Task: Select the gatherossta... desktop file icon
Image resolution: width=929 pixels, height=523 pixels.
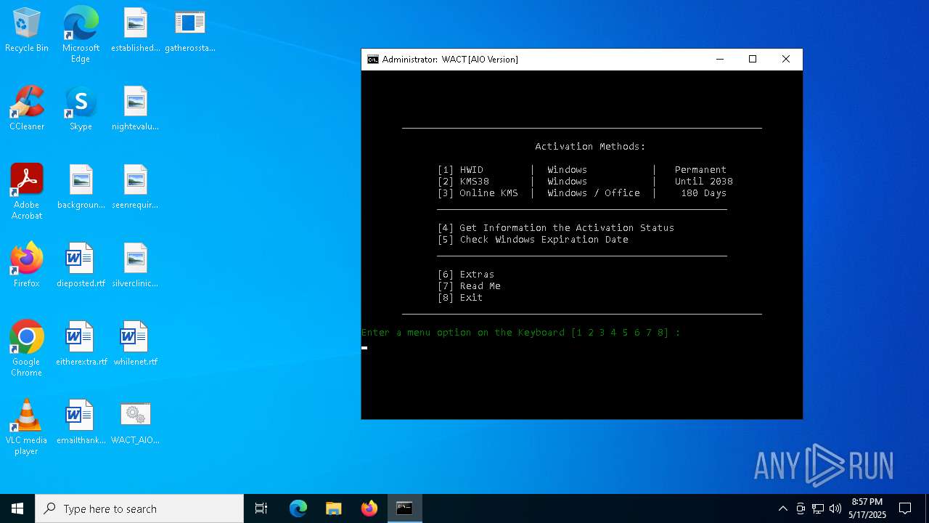Action: point(190,31)
